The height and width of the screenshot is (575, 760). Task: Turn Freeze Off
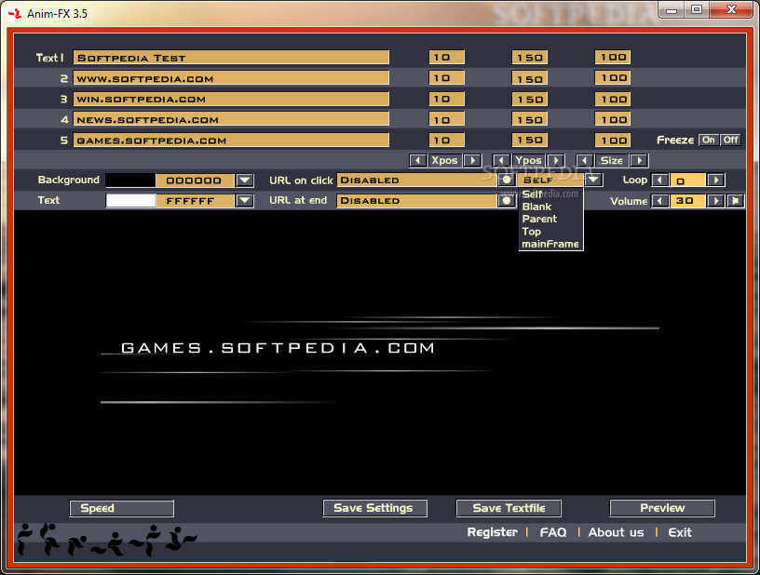point(730,140)
